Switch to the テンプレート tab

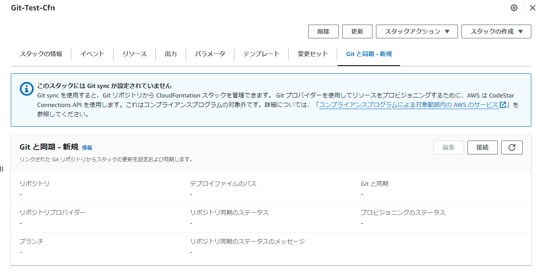pos(262,54)
